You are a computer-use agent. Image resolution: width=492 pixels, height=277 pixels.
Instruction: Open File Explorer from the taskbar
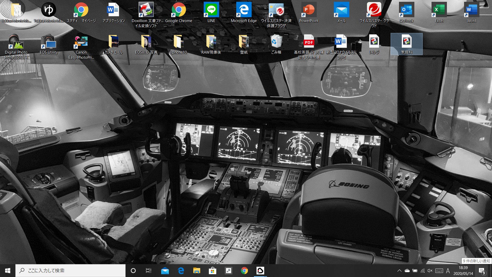pyautogui.click(x=197, y=271)
